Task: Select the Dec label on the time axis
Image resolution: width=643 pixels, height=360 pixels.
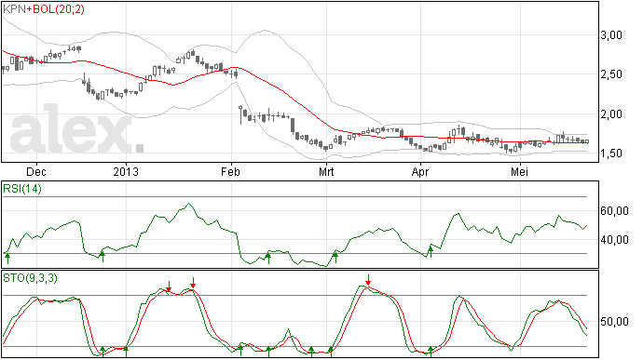Action: click(x=36, y=171)
